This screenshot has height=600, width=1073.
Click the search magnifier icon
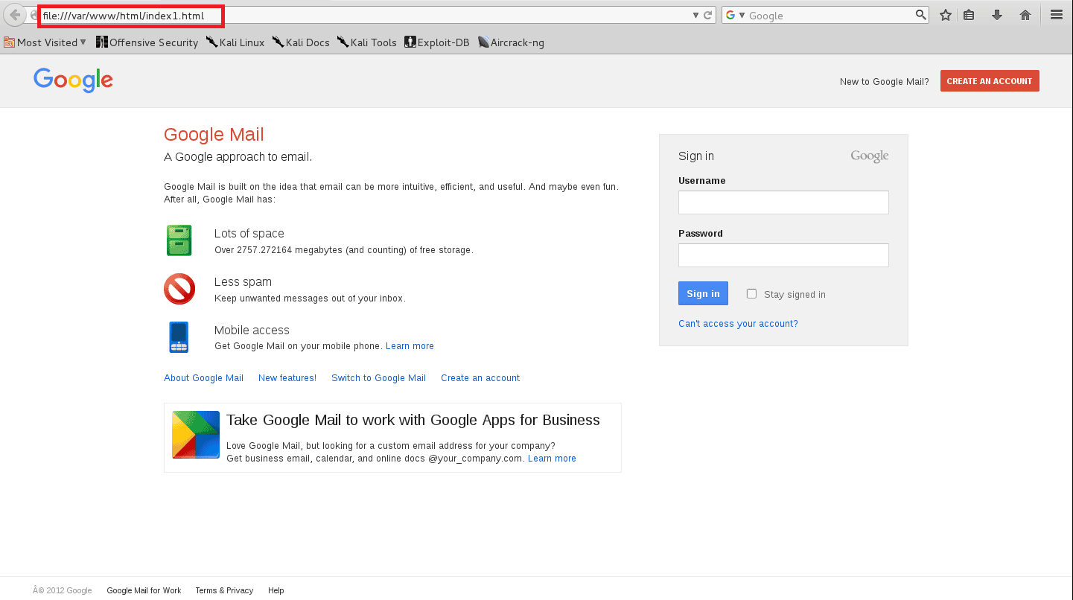(921, 14)
